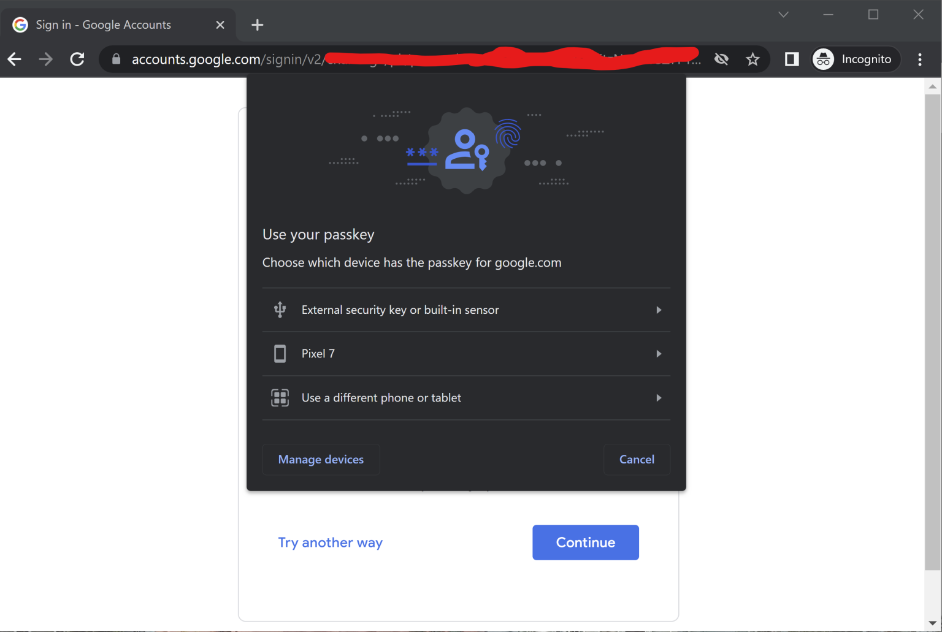This screenshot has width=942, height=632.
Task: Click the Manage devices button
Action: tap(321, 459)
